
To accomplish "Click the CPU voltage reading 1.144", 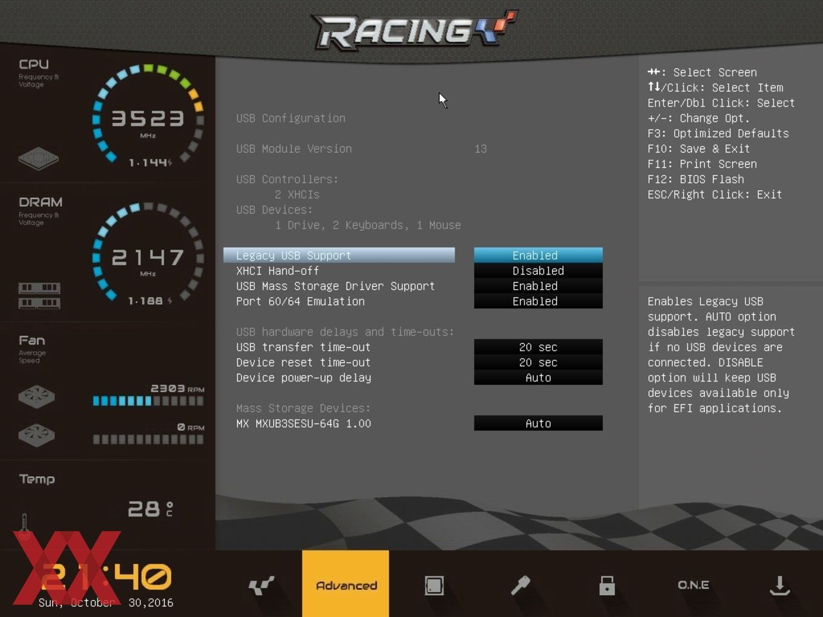I will (x=150, y=162).
